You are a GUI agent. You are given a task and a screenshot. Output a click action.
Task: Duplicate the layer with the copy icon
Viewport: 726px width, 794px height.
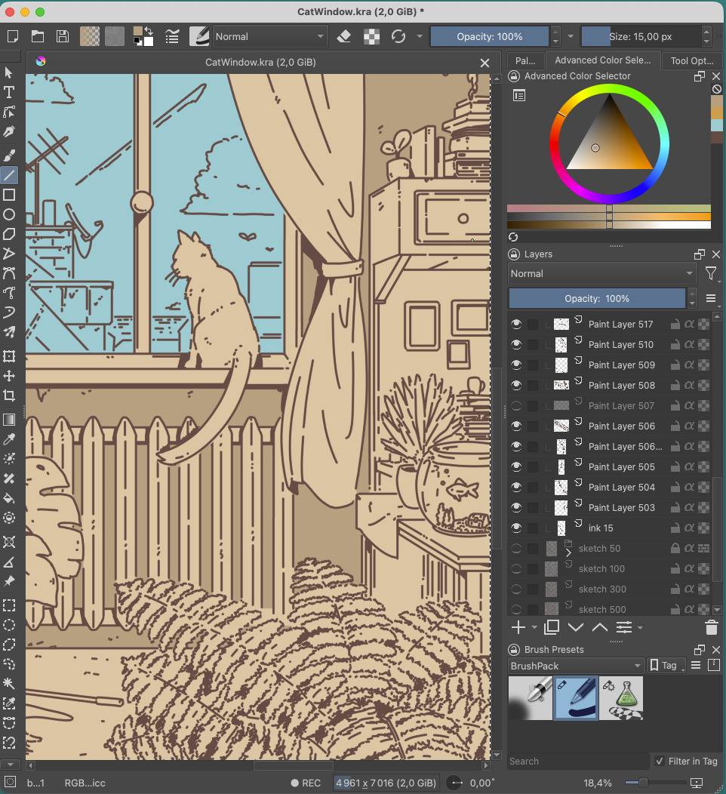click(552, 627)
